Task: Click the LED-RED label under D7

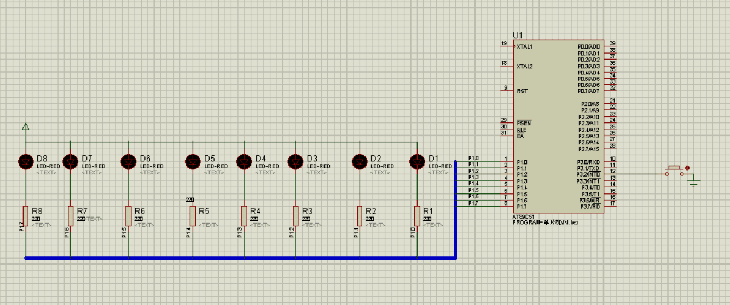Action: tap(94, 166)
